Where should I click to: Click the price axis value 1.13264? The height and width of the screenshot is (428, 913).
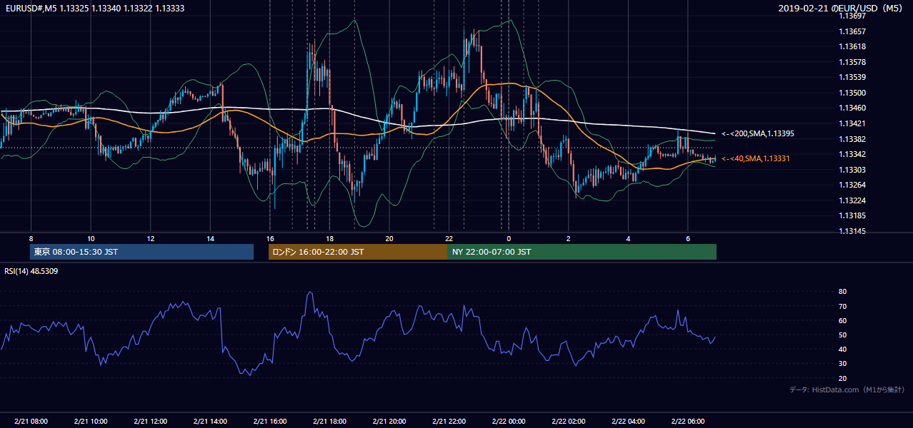(x=852, y=185)
